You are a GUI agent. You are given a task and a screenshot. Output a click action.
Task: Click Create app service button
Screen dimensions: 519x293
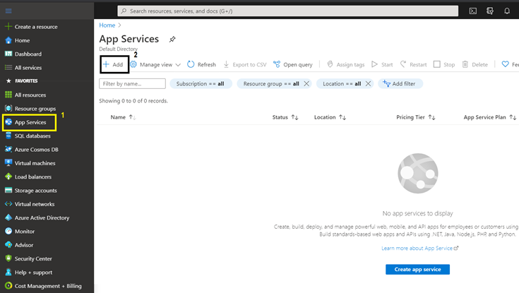click(417, 270)
